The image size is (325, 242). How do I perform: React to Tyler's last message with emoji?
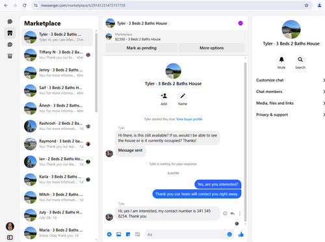pyautogui.click(x=225, y=213)
